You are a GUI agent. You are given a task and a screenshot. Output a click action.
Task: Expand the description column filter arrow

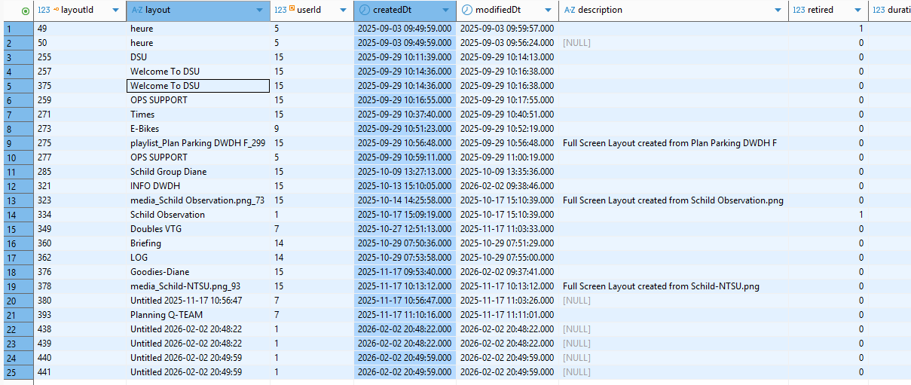click(778, 11)
